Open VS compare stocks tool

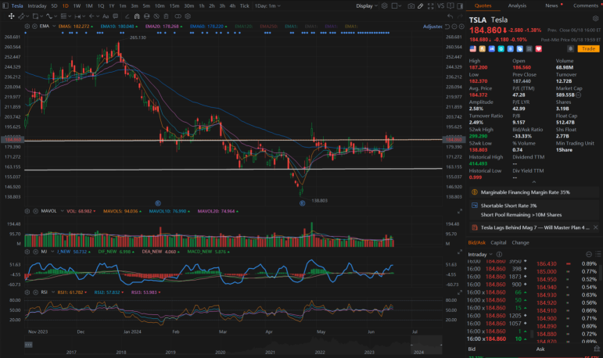(440, 5)
